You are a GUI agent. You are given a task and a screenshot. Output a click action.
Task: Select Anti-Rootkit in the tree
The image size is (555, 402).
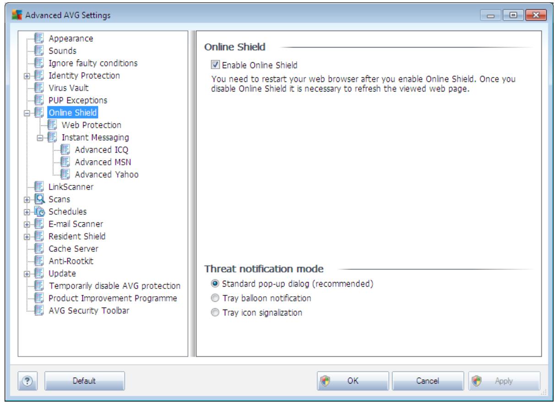coord(71,261)
